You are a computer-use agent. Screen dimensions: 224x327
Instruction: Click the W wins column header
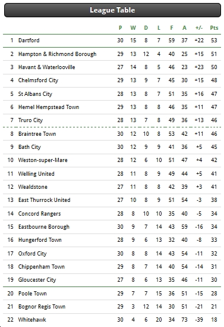tap(133, 28)
